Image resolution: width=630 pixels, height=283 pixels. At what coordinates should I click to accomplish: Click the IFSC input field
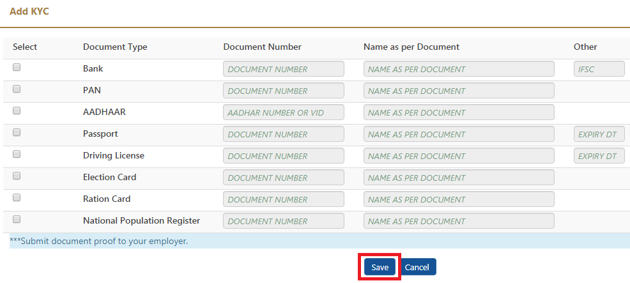599,69
